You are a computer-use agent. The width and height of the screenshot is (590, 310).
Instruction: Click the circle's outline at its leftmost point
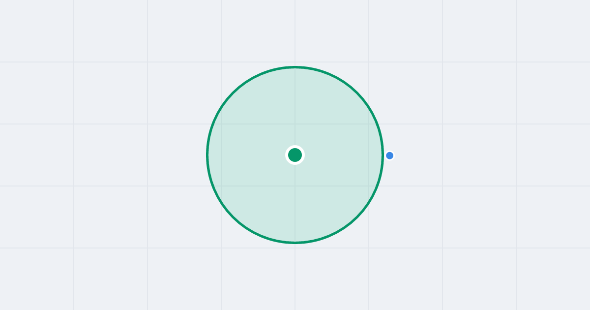(207, 155)
